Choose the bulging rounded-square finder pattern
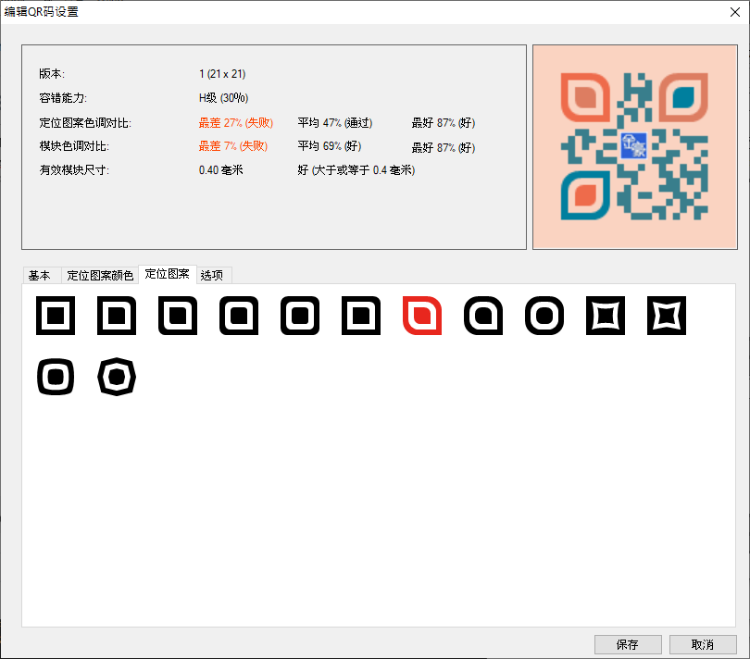The height and width of the screenshot is (659, 750). coord(56,377)
